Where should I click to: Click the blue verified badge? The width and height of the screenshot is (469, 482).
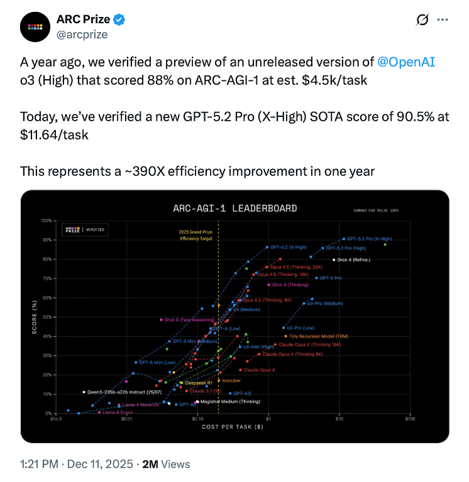[x=119, y=19]
